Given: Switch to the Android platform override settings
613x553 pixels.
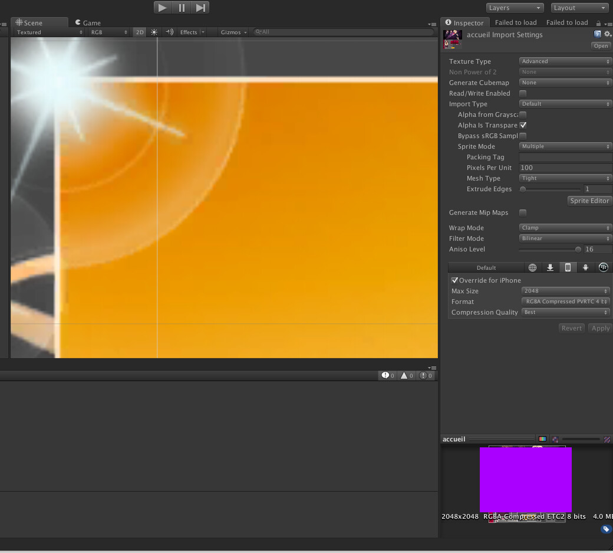Looking at the screenshot, I should point(585,267).
